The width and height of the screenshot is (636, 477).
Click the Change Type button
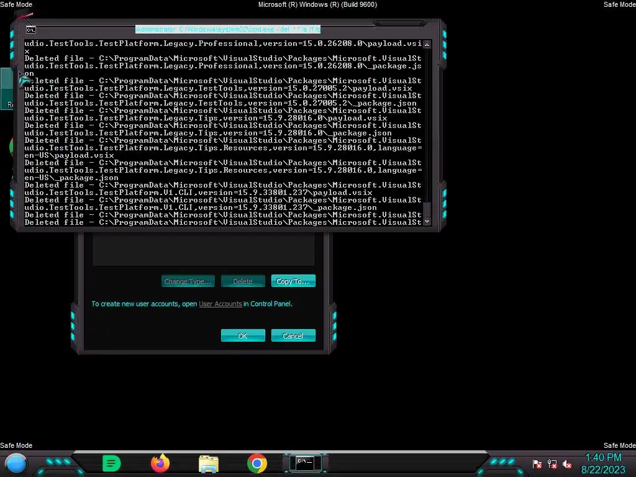pyautogui.click(x=188, y=281)
